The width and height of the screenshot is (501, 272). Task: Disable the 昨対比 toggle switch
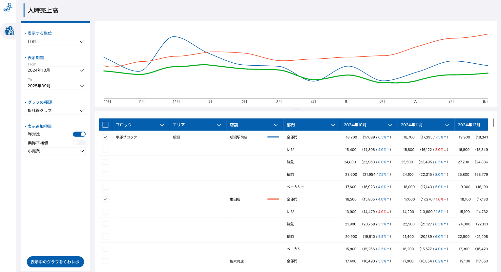[79, 134]
